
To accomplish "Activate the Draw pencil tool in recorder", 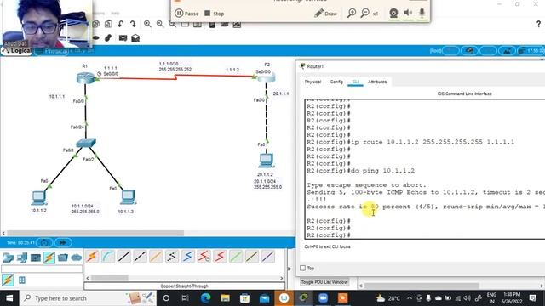I will click(325, 14).
